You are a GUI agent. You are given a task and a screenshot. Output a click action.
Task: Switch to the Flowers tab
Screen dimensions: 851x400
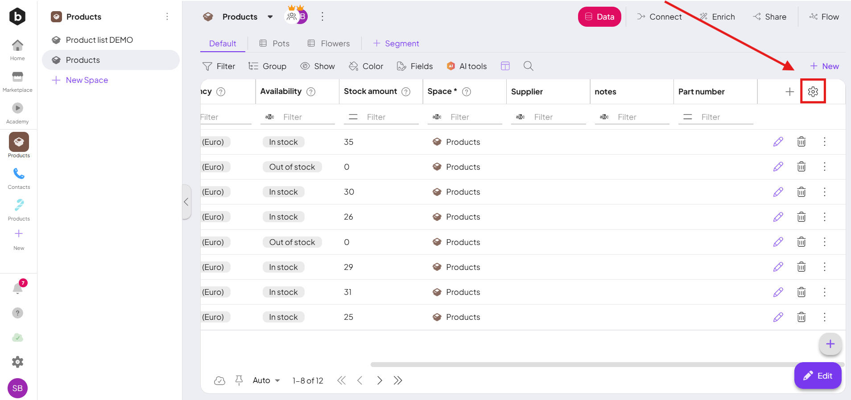(x=329, y=43)
